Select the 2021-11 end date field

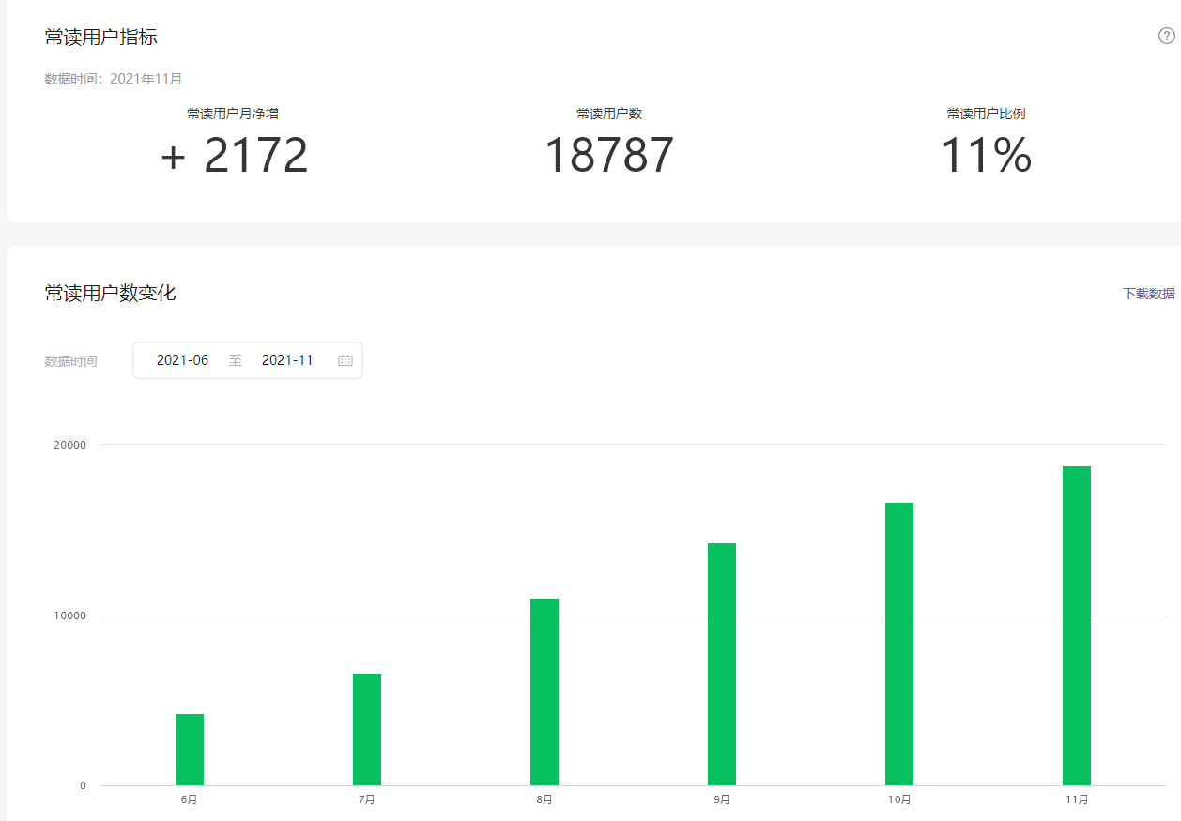click(287, 360)
